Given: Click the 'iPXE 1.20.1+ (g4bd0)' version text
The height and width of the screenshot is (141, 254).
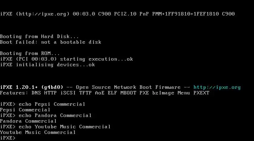Looking at the screenshot, I should [x=31, y=87].
